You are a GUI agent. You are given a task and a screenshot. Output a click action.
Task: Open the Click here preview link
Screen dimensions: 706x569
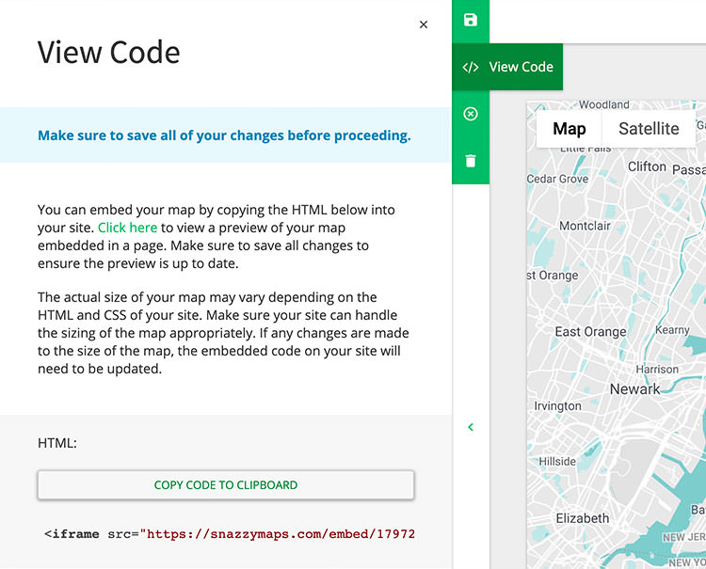pyautogui.click(x=127, y=228)
